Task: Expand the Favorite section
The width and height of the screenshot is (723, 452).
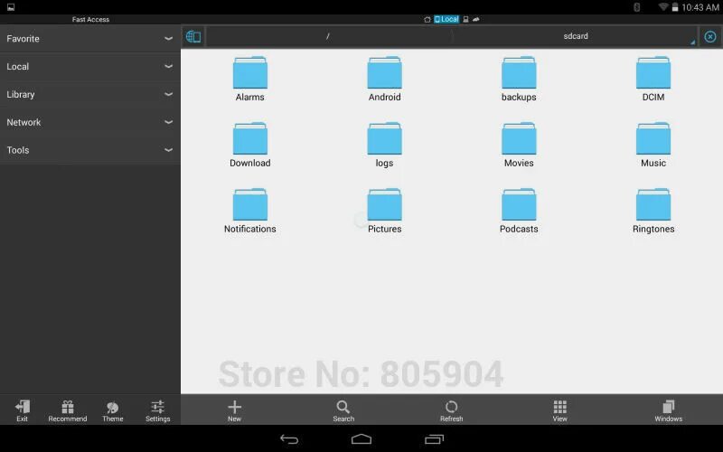Action: tap(89, 39)
